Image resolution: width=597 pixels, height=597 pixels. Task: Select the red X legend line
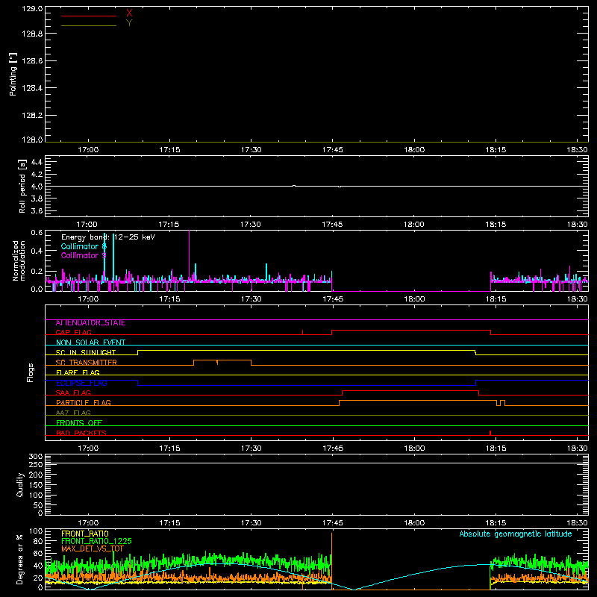pos(89,16)
